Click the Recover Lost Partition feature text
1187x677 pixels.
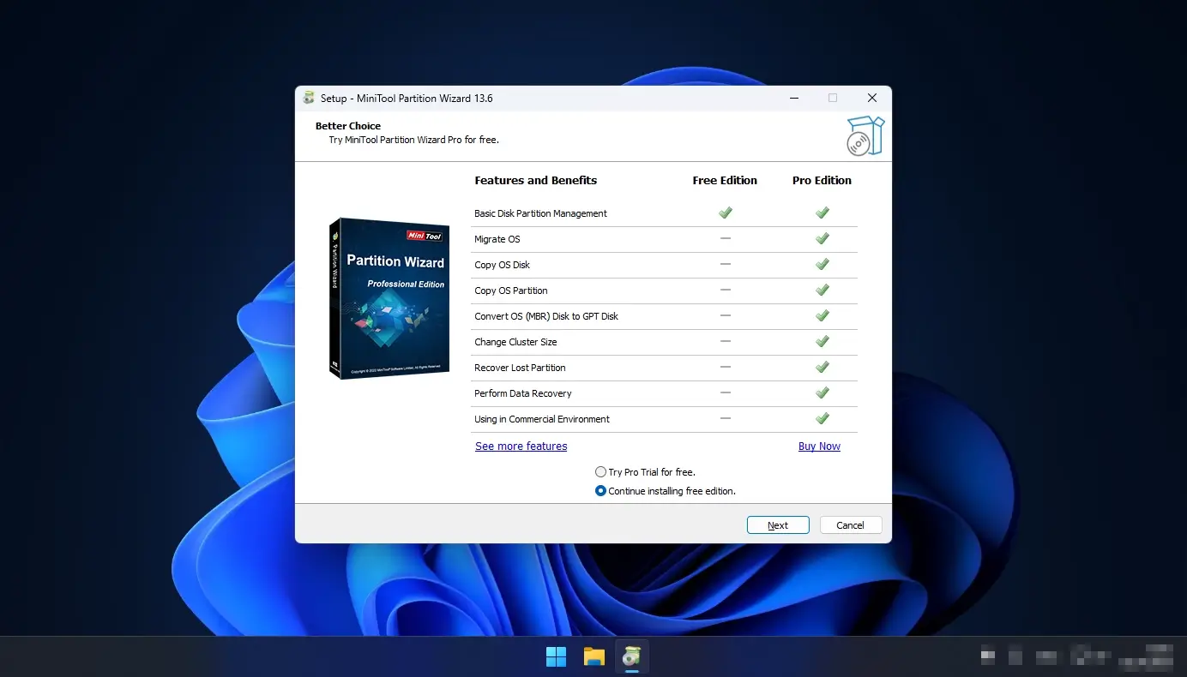(x=520, y=368)
